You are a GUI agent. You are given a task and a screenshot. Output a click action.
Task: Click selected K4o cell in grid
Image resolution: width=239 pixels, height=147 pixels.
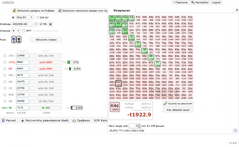coord(118,83)
